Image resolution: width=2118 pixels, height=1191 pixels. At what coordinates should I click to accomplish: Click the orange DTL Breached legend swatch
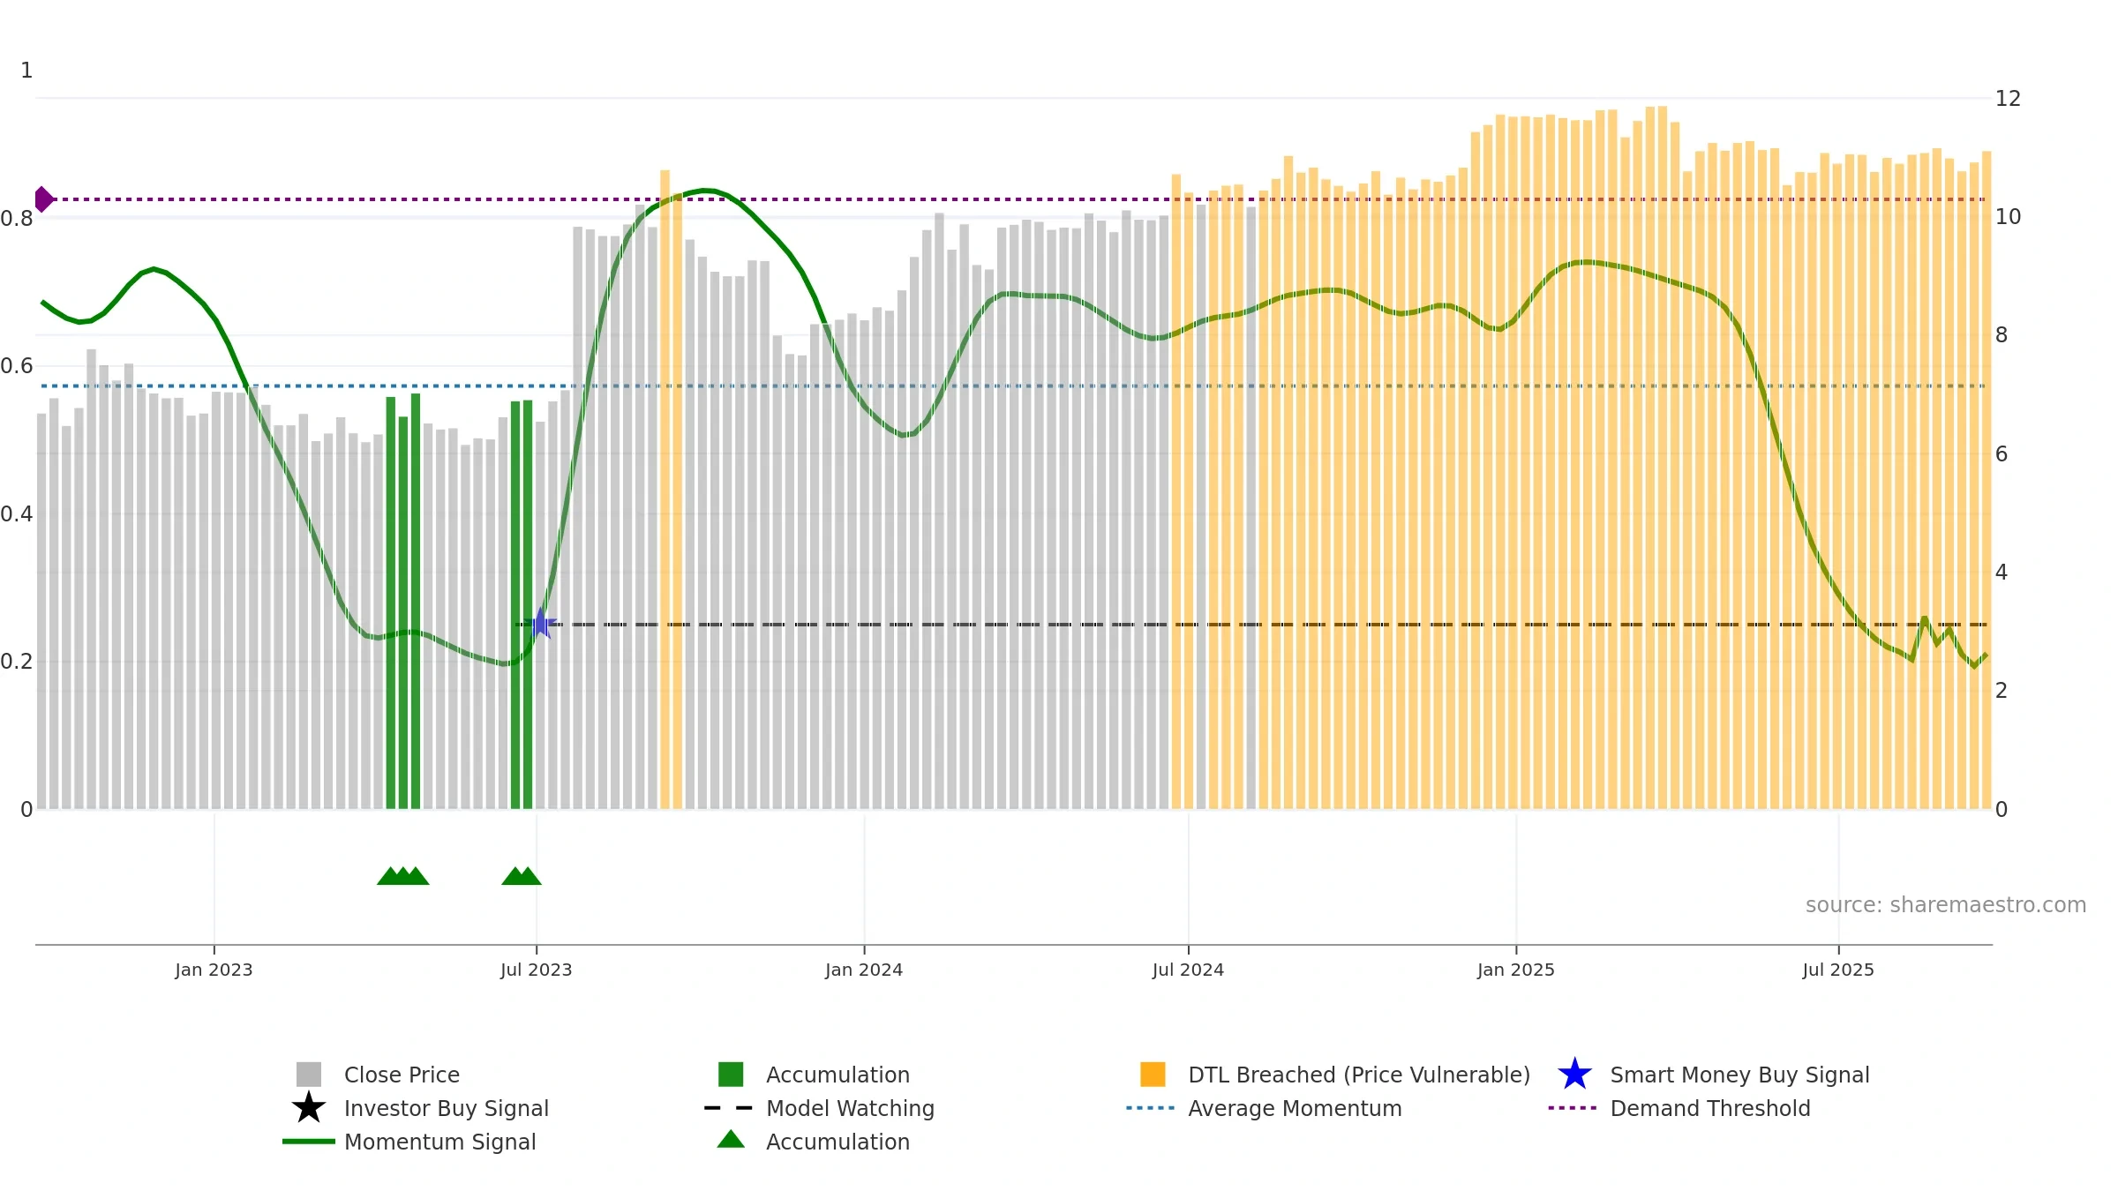point(1153,1074)
